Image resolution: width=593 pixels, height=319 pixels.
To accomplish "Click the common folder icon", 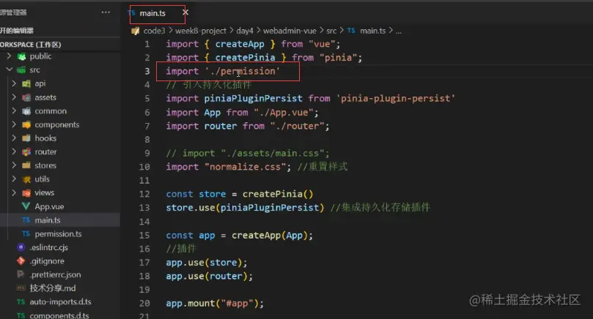I will [x=26, y=111].
